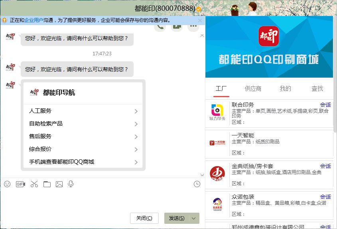Open the send file folder icon

tap(47, 184)
